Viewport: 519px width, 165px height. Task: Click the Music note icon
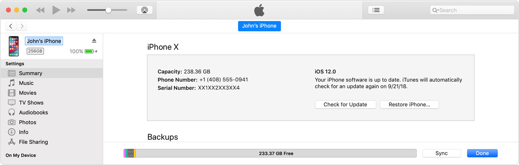coord(12,83)
